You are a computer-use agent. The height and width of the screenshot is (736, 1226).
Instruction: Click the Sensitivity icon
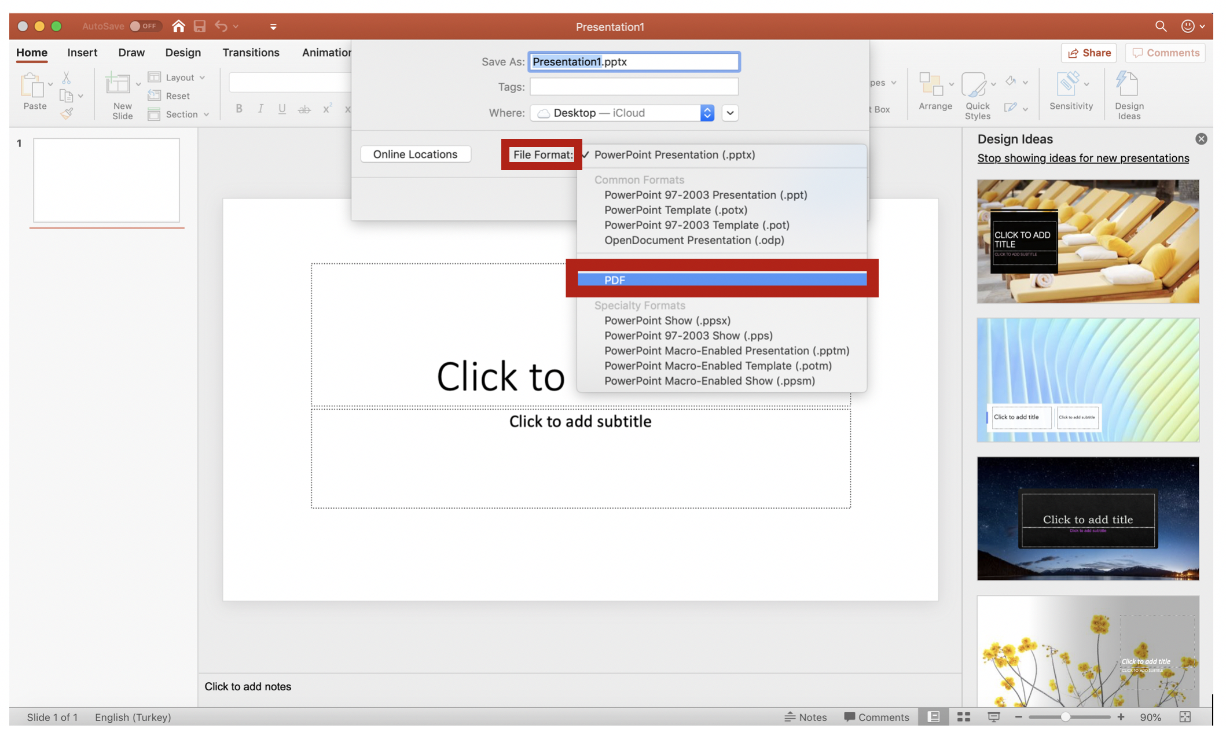point(1067,84)
